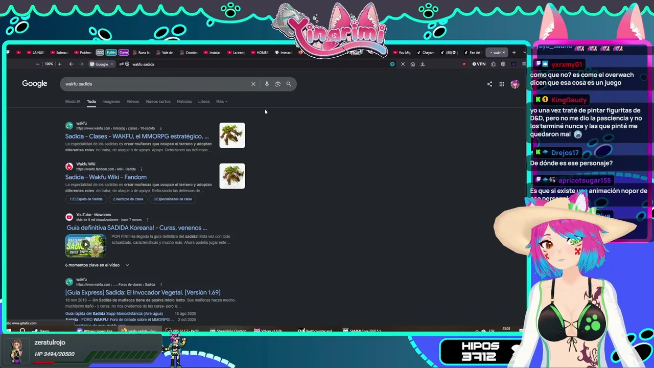Share the search results page
Viewport: 654px width, 368px height.
point(489,84)
